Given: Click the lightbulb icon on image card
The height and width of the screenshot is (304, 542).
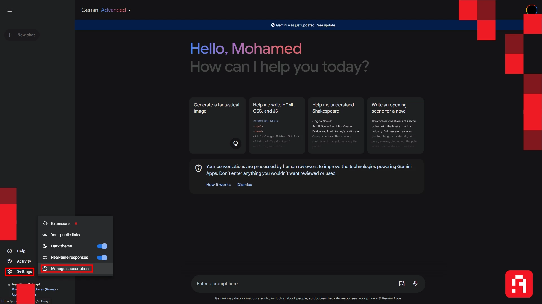Looking at the screenshot, I should 235,144.
